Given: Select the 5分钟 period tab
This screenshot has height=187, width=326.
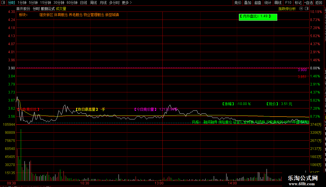Looking at the screenshot, I should coord(33,3).
